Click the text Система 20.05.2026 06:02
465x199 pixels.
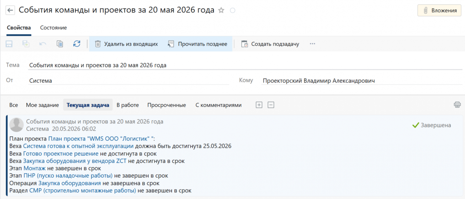[x=61, y=129]
